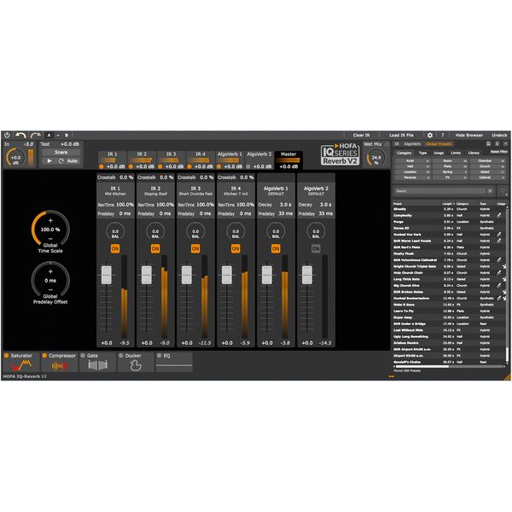Click IR 1 Crosstalk 0.0 % value
Viewport: 512px width, 512px height.
126,177
